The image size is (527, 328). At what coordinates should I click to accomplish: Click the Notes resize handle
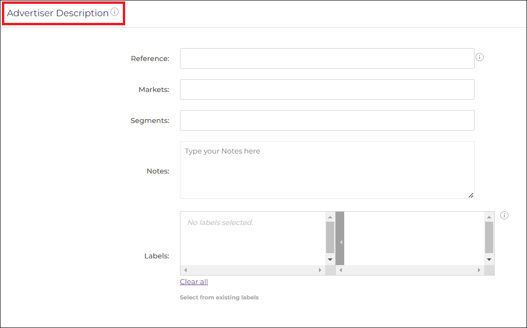(x=471, y=195)
